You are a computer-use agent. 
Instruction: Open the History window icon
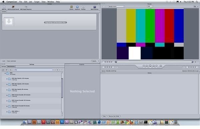pos(71,7)
